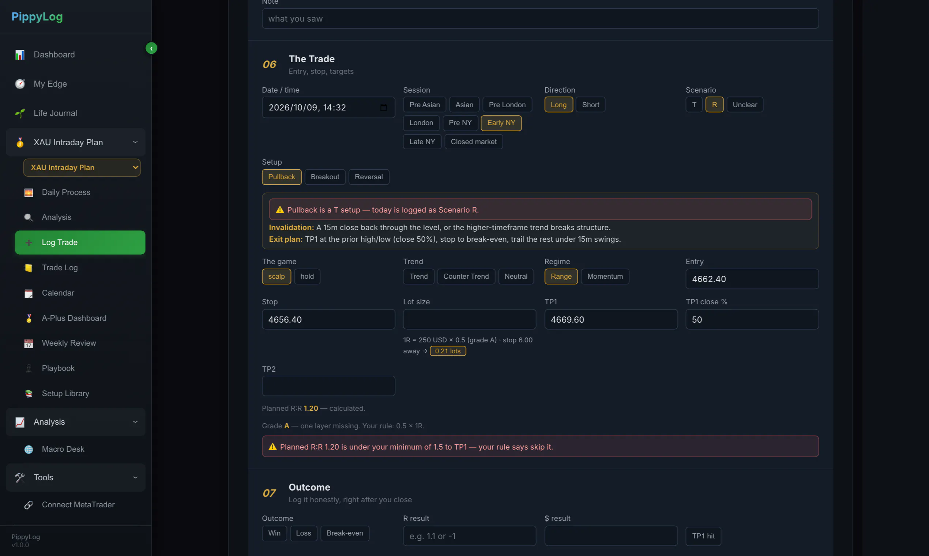Mark outcome as Win
Screen dimensions: 929x556
click(274, 533)
